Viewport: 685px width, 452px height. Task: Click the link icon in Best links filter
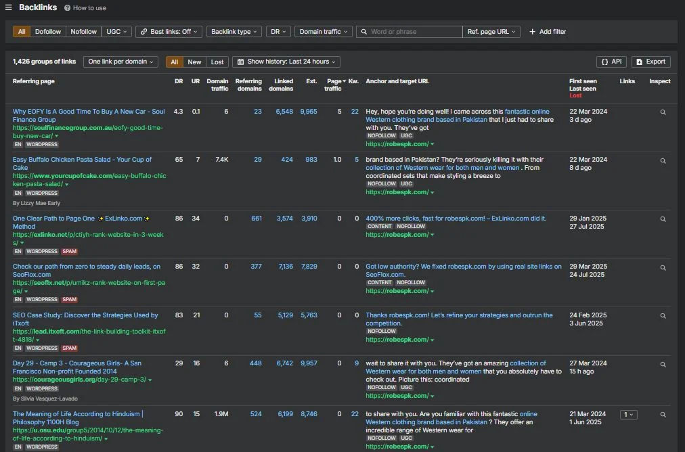point(143,31)
